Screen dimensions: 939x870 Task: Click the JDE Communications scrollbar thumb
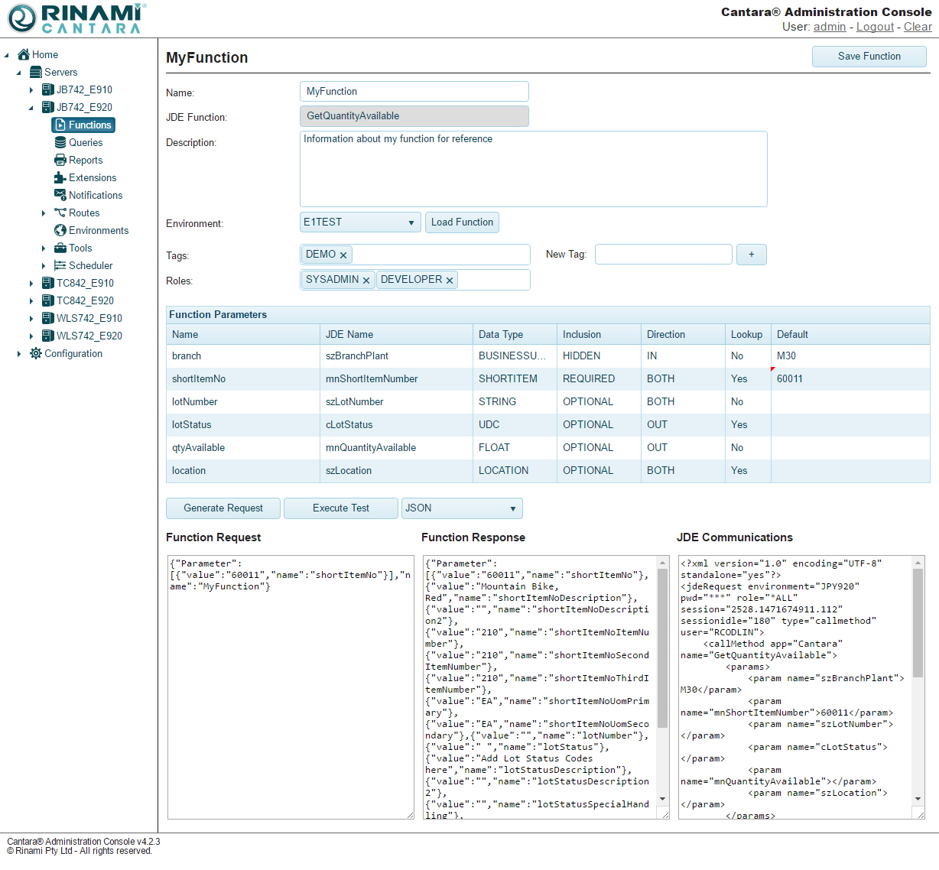[x=918, y=623]
